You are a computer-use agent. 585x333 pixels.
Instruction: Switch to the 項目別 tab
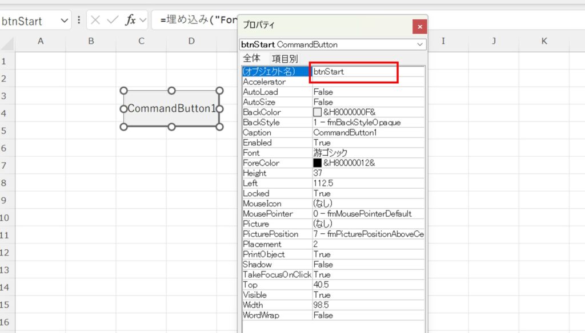[x=285, y=59]
